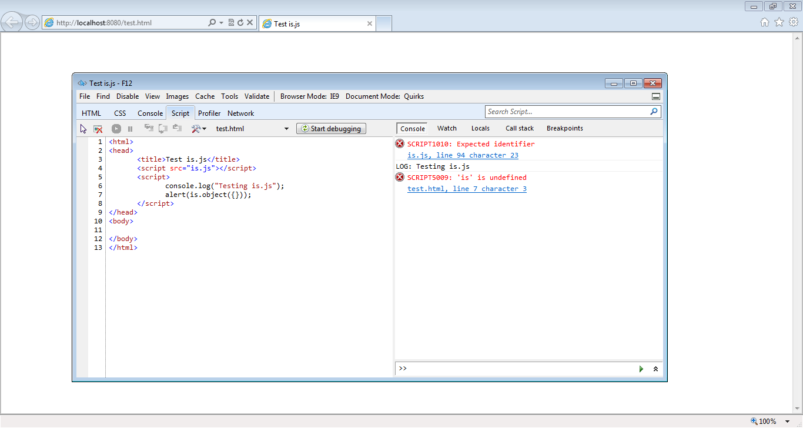
Task: Open the address bar autocomplete dropdown arrow
Action: click(x=221, y=23)
